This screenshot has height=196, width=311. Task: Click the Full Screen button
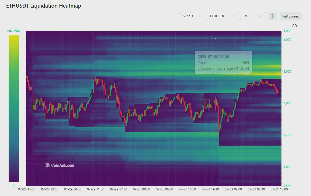(x=291, y=16)
